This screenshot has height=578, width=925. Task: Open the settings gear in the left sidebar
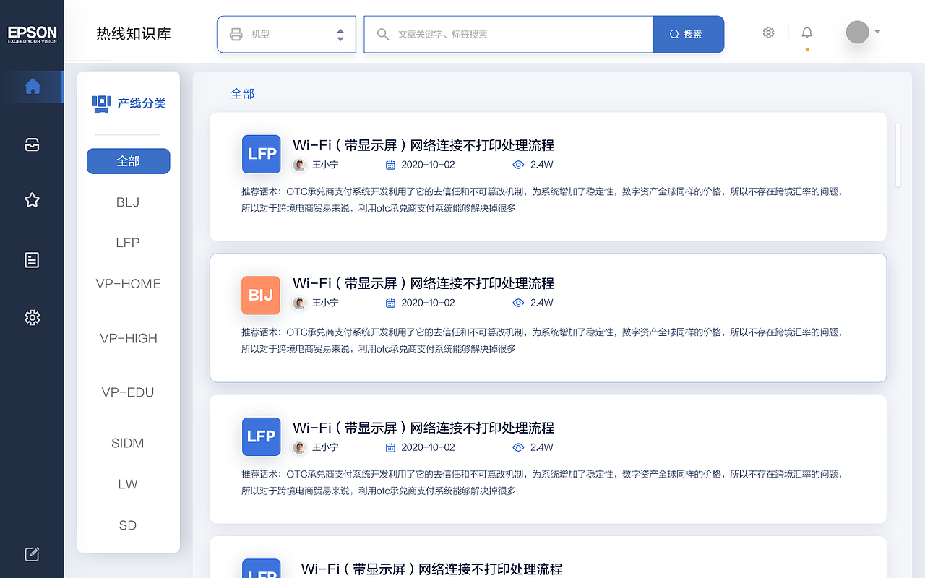coord(32,317)
